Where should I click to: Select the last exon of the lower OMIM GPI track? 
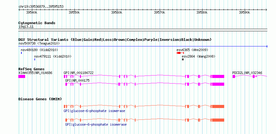pyautogui.click(x=218, y=120)
